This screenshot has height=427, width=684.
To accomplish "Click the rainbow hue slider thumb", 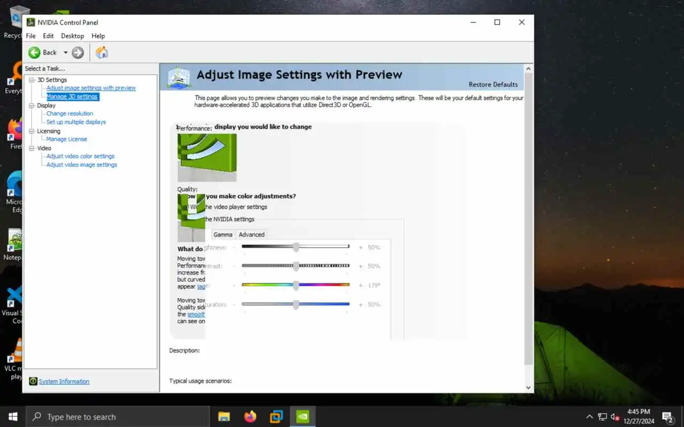I will (296, 286).
